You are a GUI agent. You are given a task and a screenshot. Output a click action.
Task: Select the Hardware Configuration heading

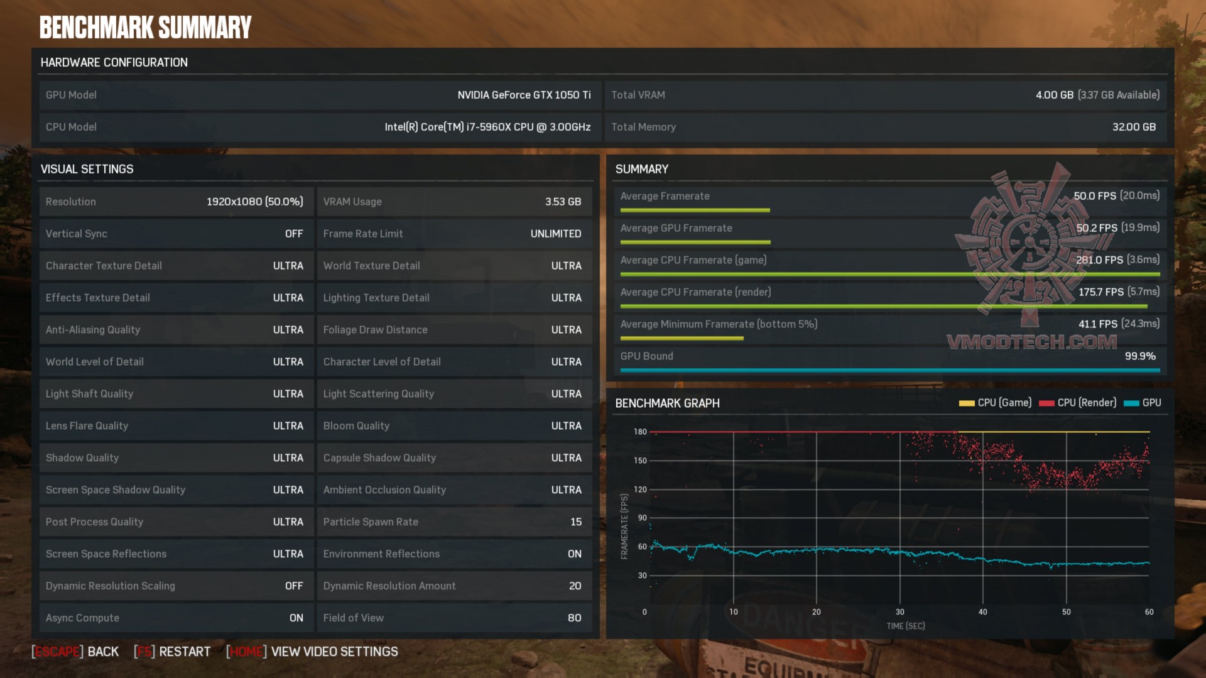tap(114, 62)
